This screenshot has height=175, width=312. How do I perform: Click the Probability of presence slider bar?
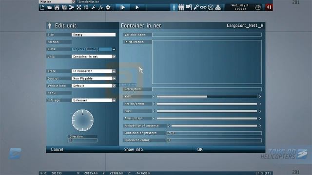pyautogui.click(x=214, y=126)
